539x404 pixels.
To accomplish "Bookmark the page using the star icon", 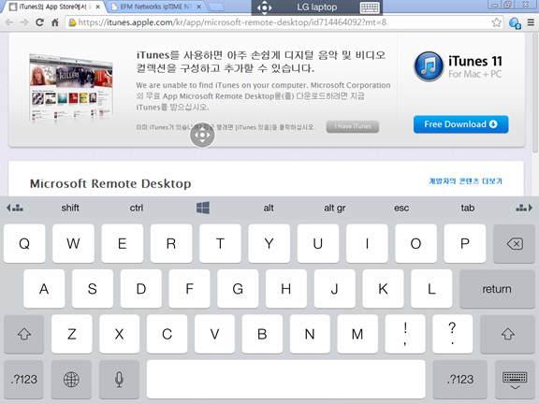I will point(496,22).
